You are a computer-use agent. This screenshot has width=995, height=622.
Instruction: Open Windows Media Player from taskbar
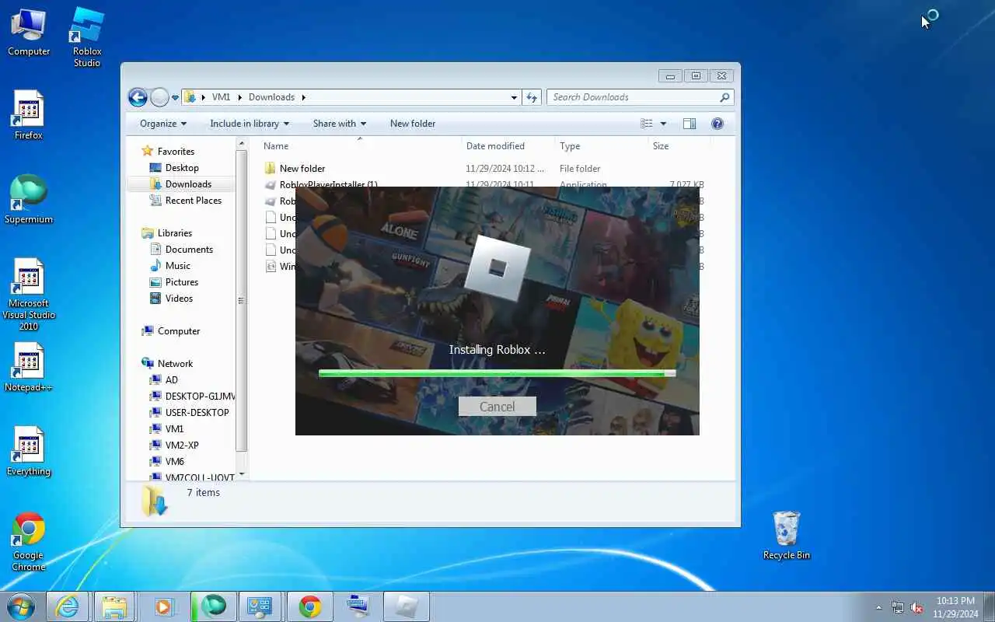[x=164, y=606]
